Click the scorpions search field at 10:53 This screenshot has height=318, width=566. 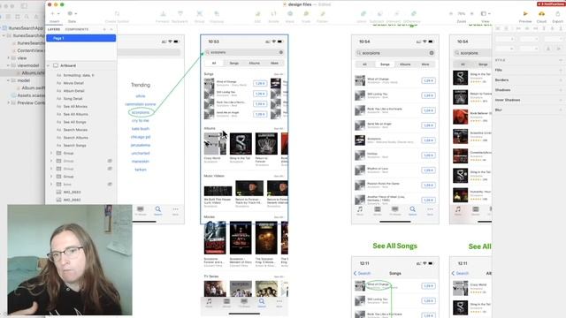(244, 52)
